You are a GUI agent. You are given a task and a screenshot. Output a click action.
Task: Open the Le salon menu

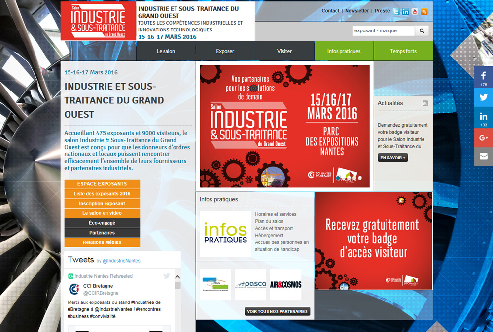[166, 51]
